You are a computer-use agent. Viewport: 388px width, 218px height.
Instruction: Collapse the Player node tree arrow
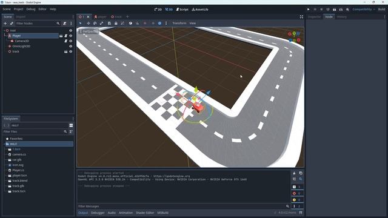pyautogui.click(x=7, y=36)
